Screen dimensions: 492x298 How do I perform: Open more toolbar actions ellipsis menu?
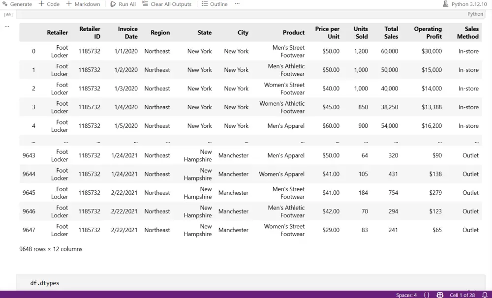237,4
